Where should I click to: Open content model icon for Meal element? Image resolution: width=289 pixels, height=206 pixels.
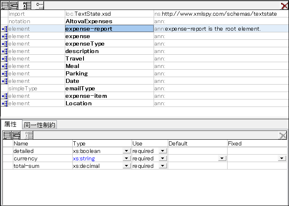click(x=5, y=66)
